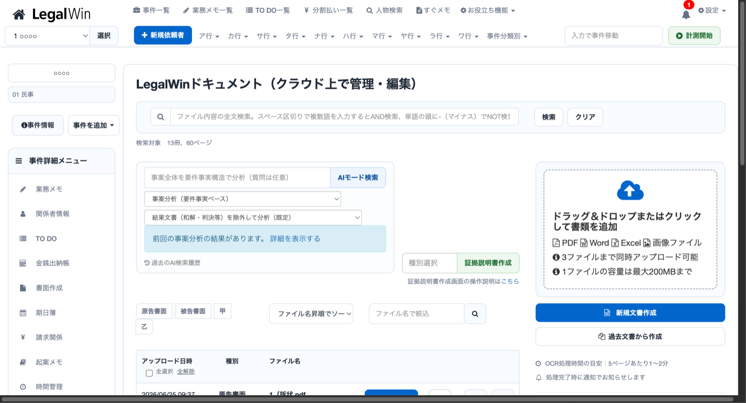Click 全解除 link
This screenshot has height=403, width=746.
(186, 372)
